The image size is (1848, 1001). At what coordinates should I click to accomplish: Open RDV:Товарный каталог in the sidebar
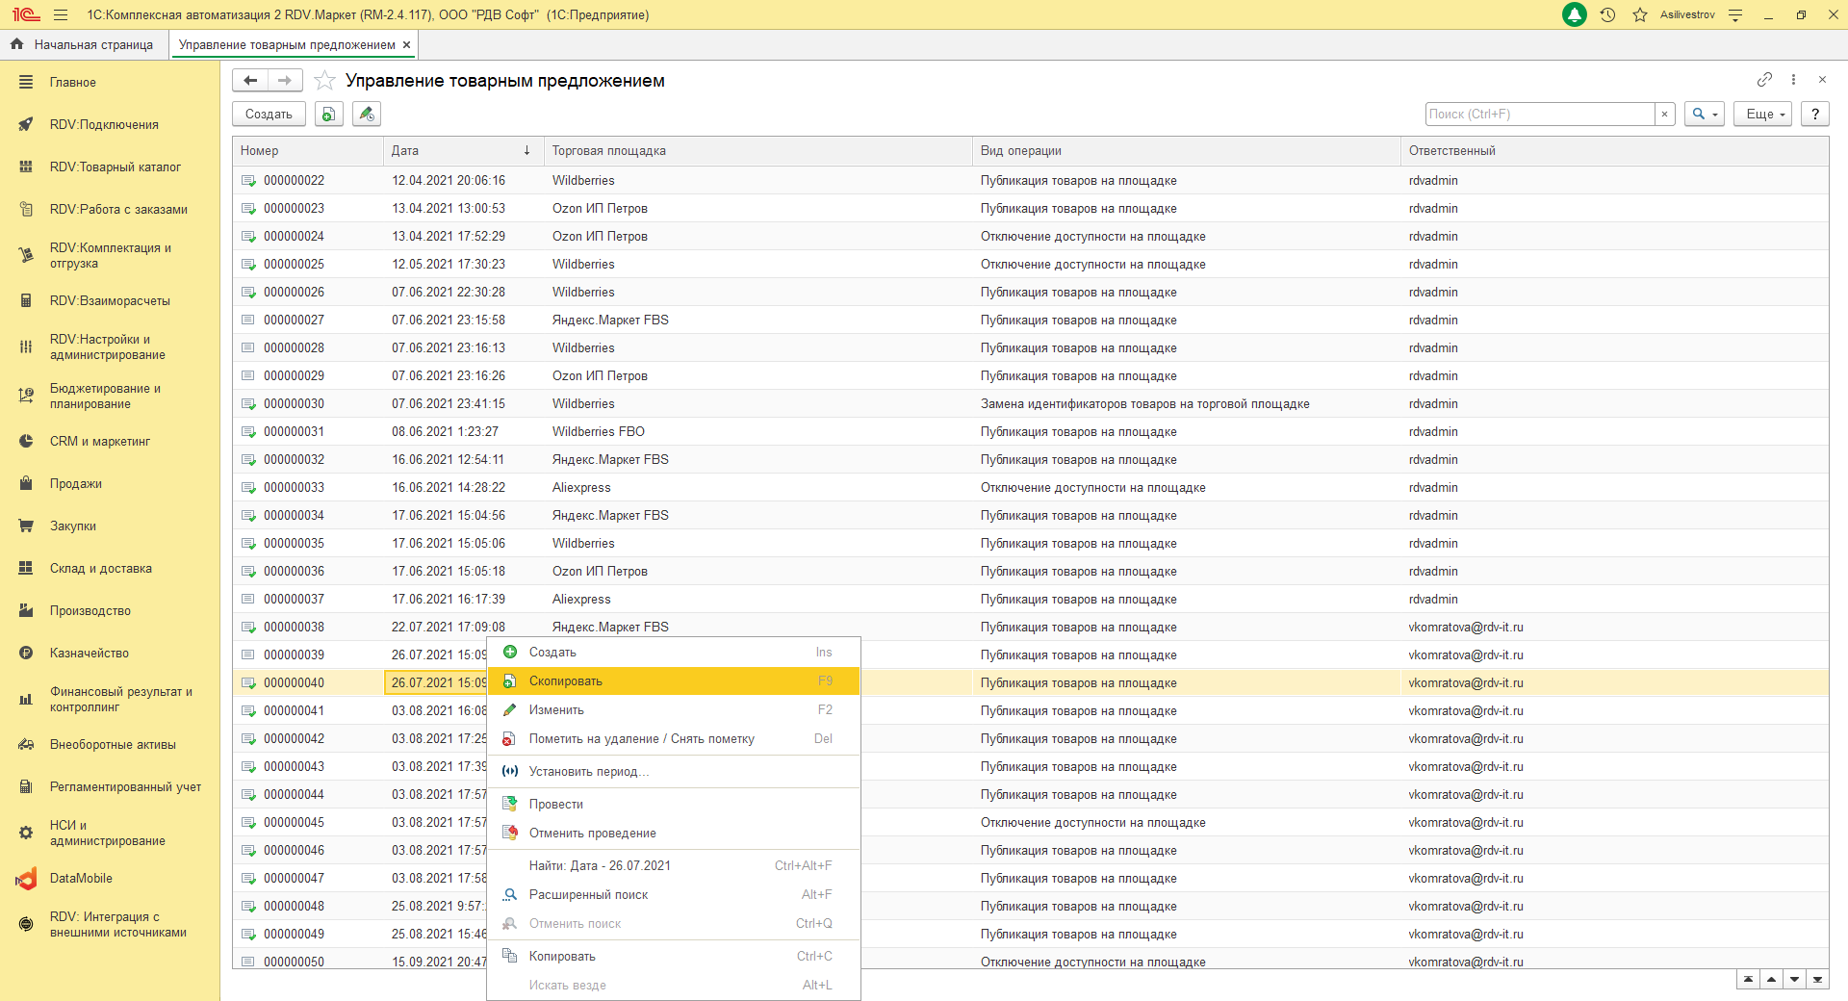coord(115,167)
